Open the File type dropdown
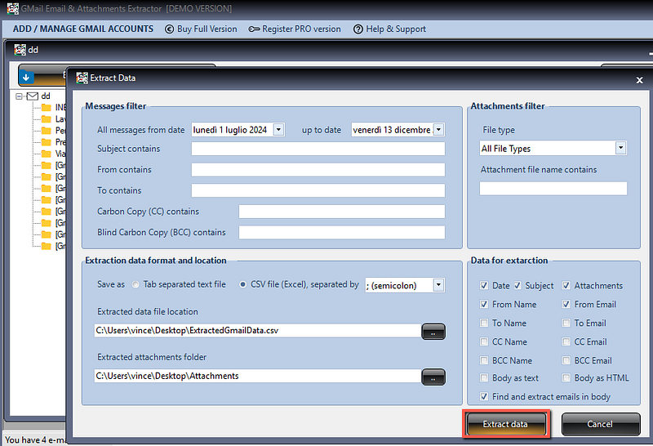 621,148
